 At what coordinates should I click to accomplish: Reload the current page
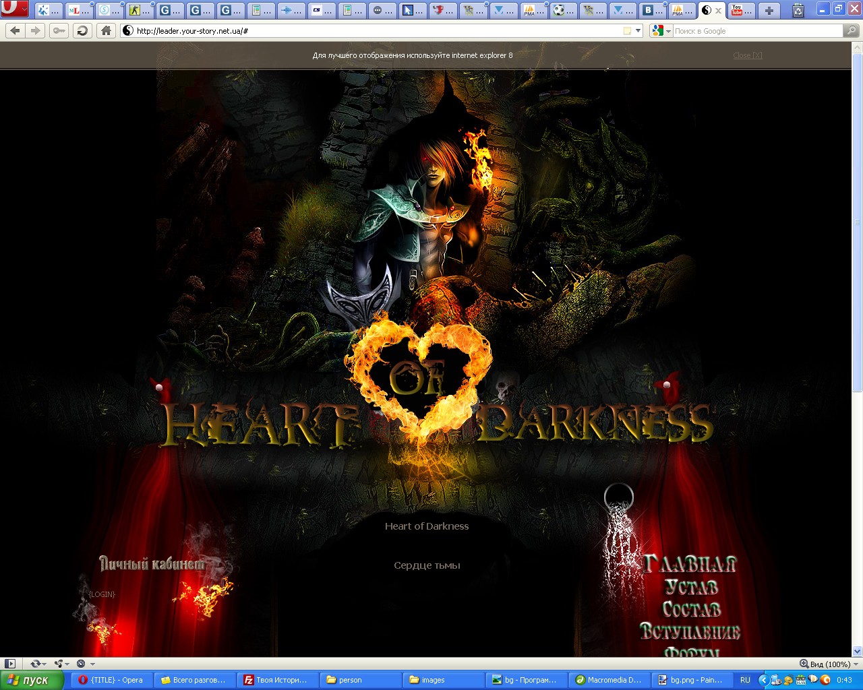[x=82, y=30]
